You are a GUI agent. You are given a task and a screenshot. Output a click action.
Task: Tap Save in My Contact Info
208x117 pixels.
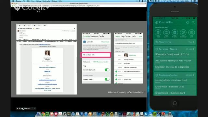[140, 36]
